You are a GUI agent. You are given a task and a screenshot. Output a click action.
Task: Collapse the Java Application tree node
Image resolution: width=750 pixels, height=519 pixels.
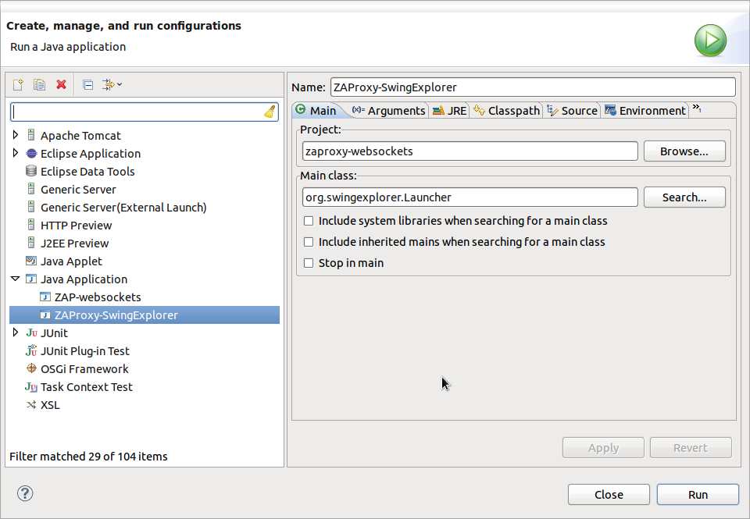coord(16,279)
